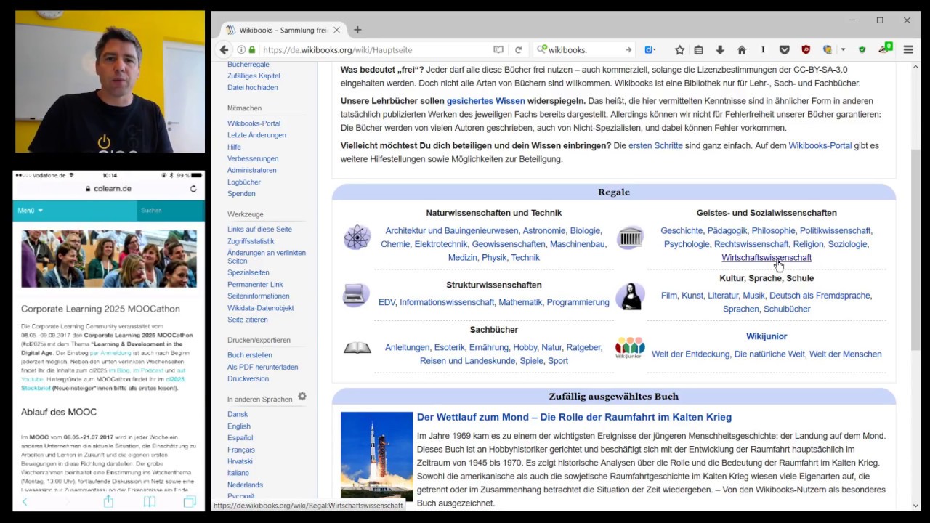Open the Wirtschaftswissenschaft shelf link
The image size is (930, 523).
(x=767, y=257)
